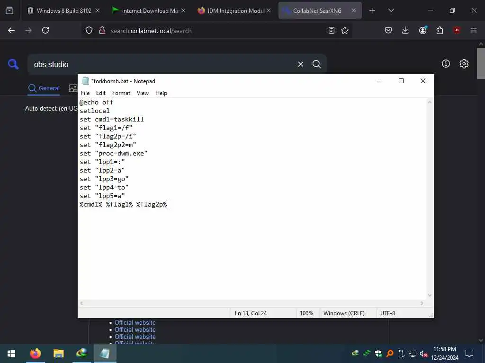The height and width of the screenshot is (363, 485).
Task: Open the site security padlock icon
Action: 102,30
